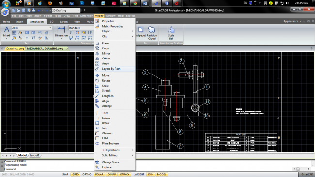This screenshot has width=315, height=177.
Task: Choose Layout By Path menu entry
Action: coord(115,69)
